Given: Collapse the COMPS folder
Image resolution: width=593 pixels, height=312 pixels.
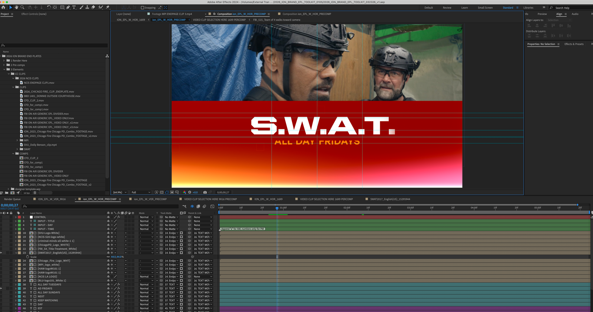Looking at the screenshot, I should 13,153.
